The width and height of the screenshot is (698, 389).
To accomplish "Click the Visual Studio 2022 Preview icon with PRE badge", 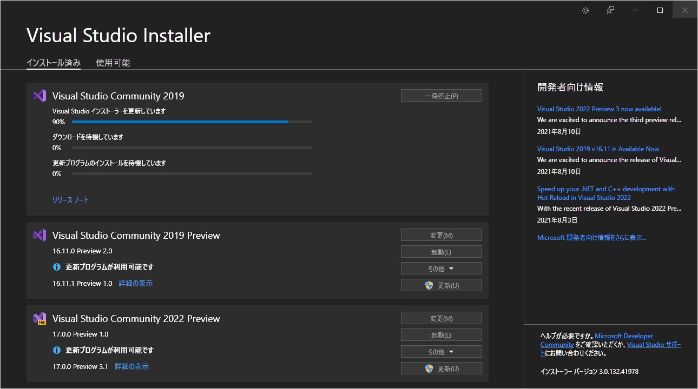I will point(39,318).
